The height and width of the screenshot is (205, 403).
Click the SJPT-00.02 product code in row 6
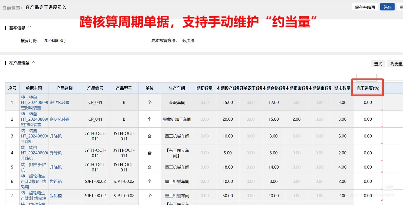pos(95,181)
